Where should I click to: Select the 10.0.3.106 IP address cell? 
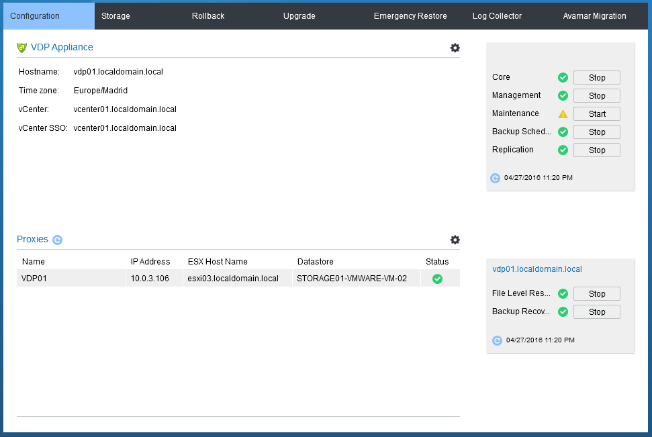[x=154, y=278]
